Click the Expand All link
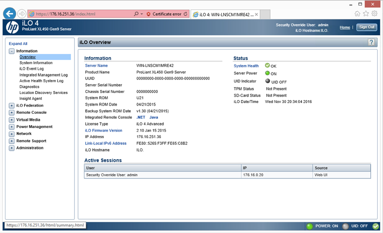383x233 pixels. coord(18,44)
